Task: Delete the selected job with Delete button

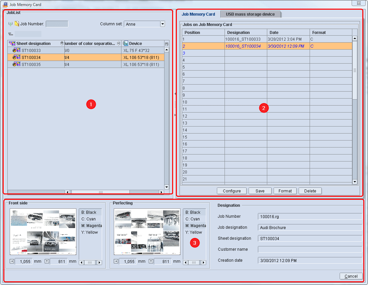Action: click(x=310, y=191)
